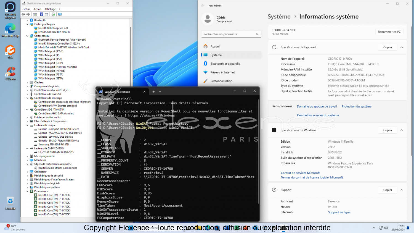Viewport: 414px width, 233px height.
Task: Select MediaTek Wi-Fi 7 MT7927 Wireless LAN Card
Action: coord(63,48)
